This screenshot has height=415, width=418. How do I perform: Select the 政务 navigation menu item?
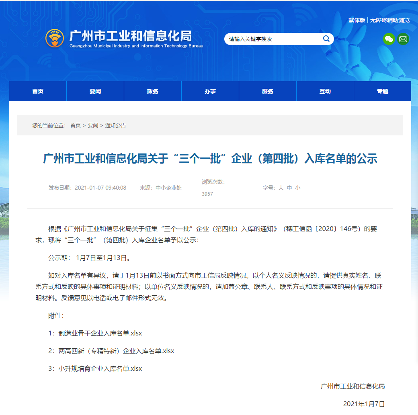coord(153,92)
